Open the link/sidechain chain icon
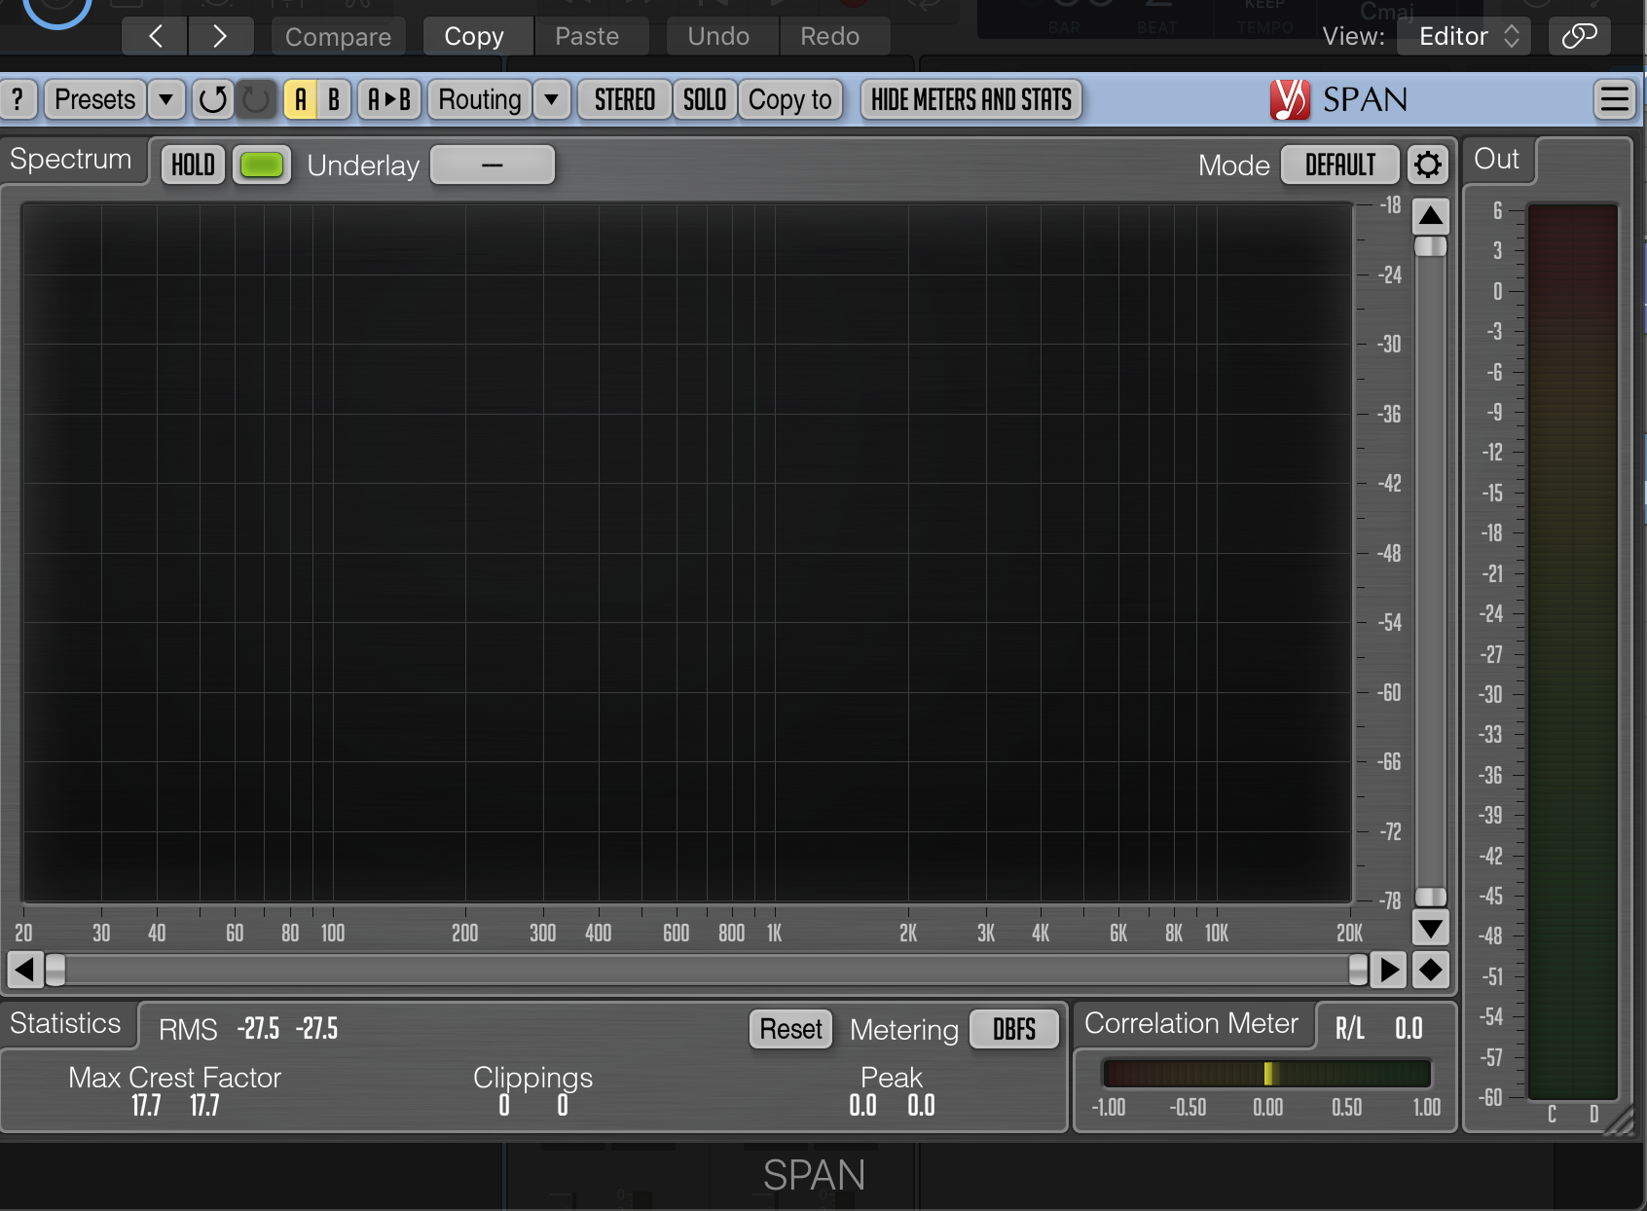 [1579, 36]
